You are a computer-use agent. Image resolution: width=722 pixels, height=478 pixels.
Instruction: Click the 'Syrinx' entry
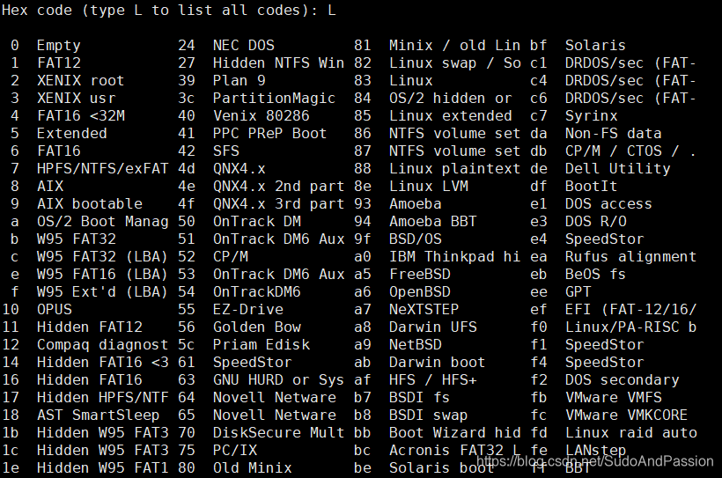591,115
